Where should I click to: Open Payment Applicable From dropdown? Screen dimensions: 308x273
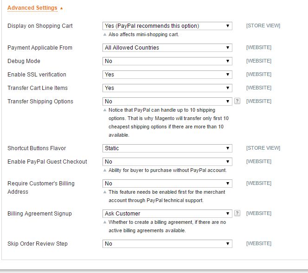[167, 48]
